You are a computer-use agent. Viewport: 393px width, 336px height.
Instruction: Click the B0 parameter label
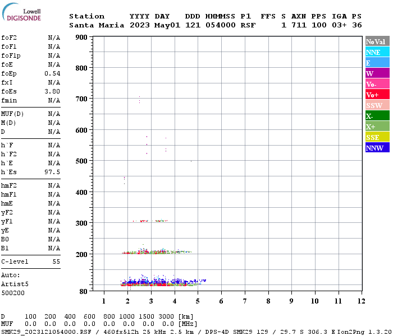click(4, 239)
